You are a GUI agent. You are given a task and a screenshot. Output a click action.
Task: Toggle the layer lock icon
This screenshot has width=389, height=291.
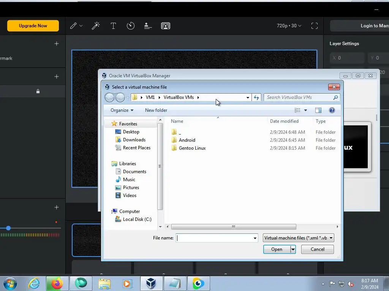38,91
